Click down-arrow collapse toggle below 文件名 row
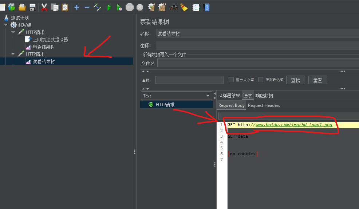Viewport: 359px width, 209px height. point(148,71)
